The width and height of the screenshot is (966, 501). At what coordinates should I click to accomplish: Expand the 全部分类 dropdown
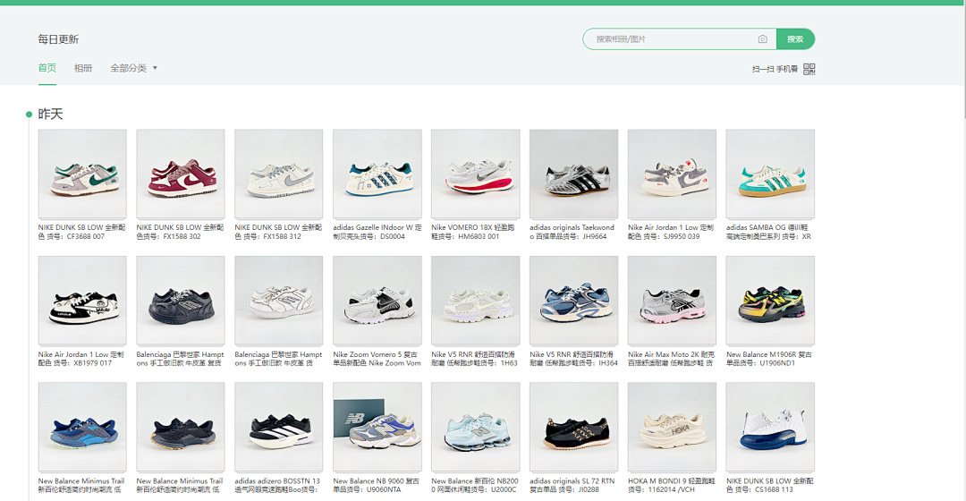click(133, 68)
